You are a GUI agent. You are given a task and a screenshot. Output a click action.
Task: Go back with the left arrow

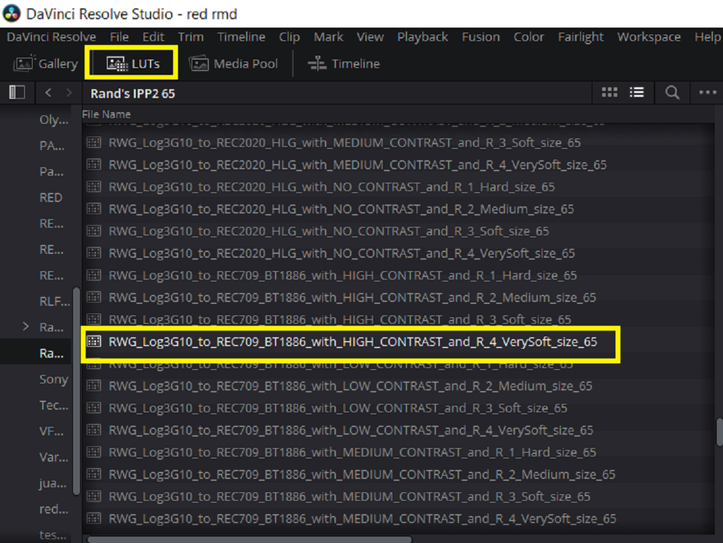(48, 93)
